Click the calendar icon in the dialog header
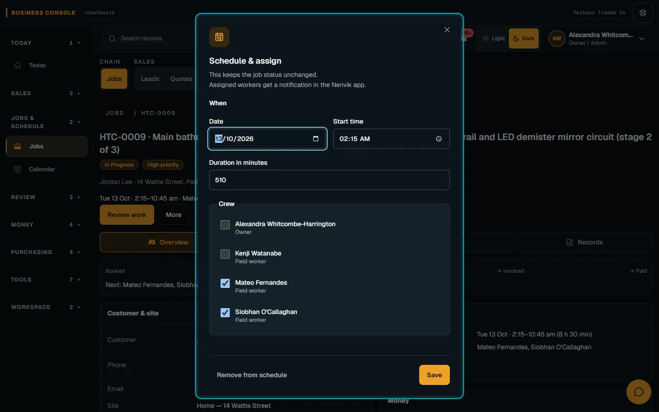Image resolution: width=659 pixels, height=412 pixels. (x=219, y=37)
